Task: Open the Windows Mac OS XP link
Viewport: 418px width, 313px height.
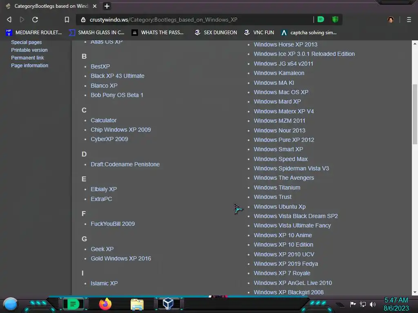Action: coord(281,92)
